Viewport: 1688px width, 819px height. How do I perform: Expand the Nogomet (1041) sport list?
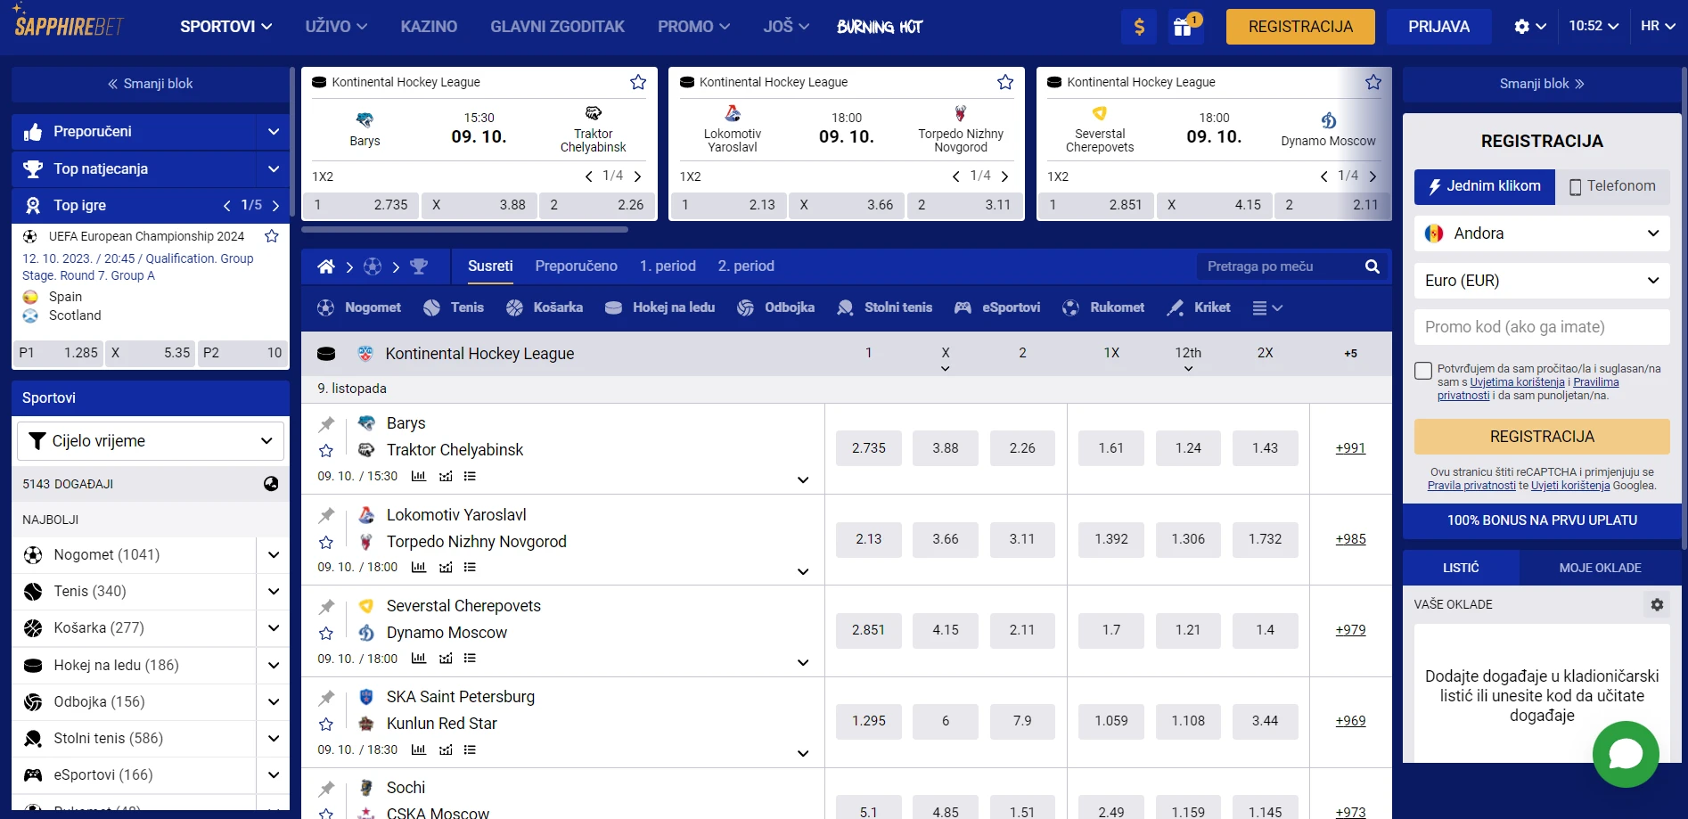(274, 555)
